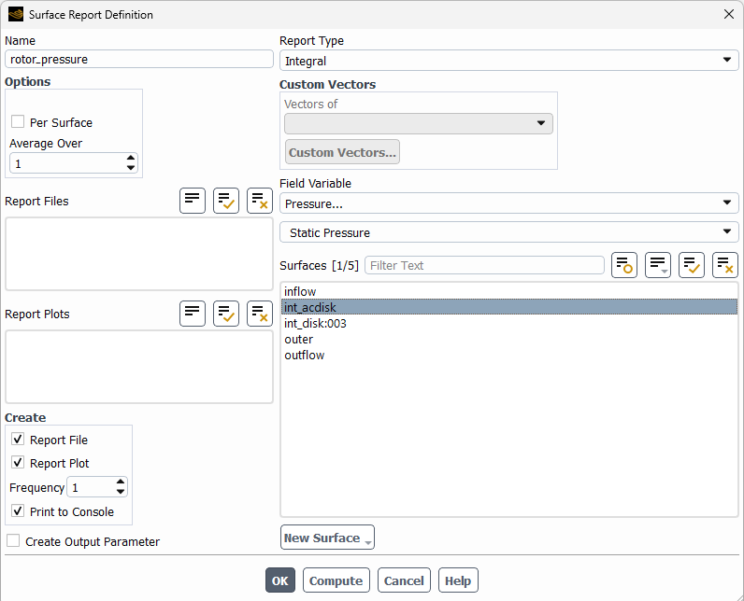Increase the Frequency value with up arrow

121,482
